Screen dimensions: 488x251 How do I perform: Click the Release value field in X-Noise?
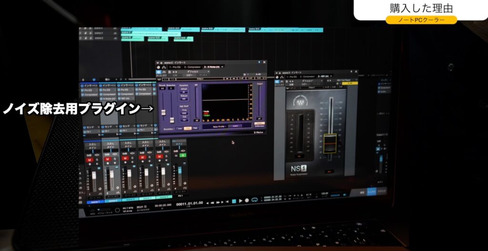(x=184, y=99)
